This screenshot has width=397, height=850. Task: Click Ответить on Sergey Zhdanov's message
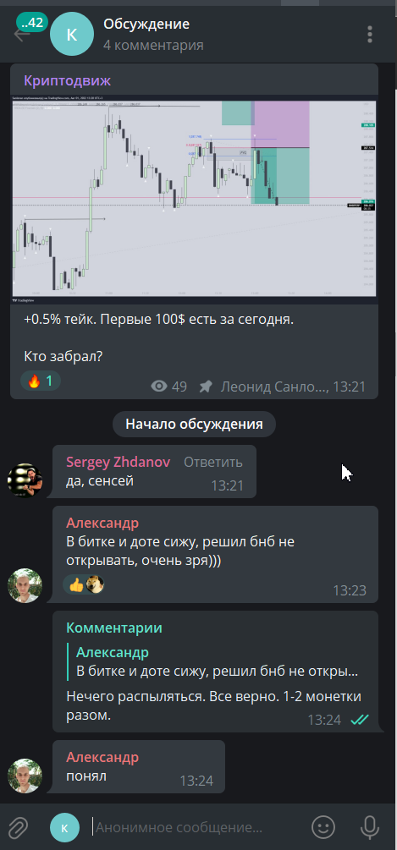click(213, 462)
